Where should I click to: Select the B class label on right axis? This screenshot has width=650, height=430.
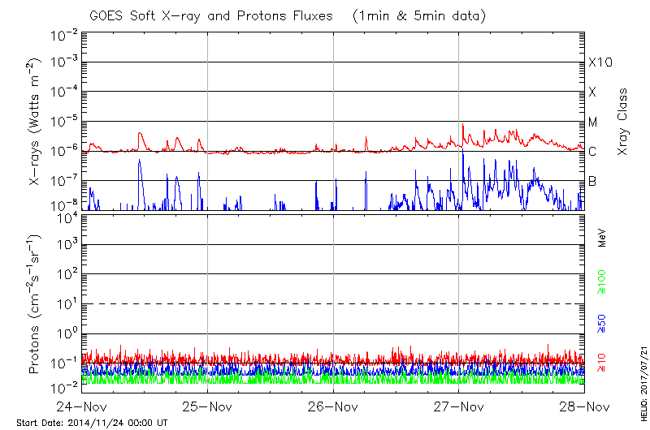pyautogui.click(x=592, y=181)
